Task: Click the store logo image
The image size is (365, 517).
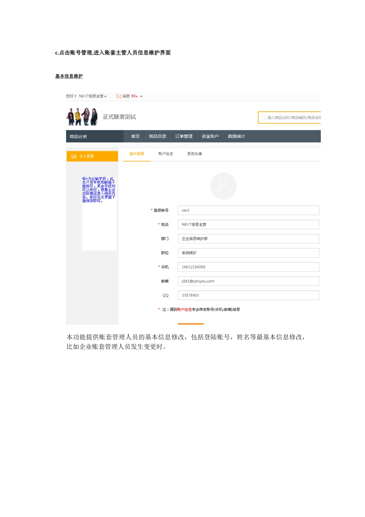Action: pos(82,117)
